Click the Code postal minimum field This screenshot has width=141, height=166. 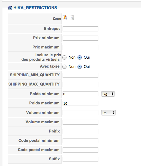[80, 141]
